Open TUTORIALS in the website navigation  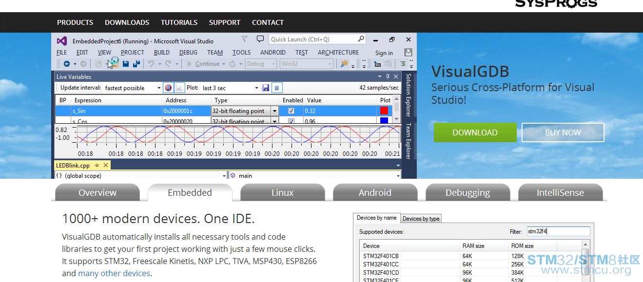click(179, 22)
